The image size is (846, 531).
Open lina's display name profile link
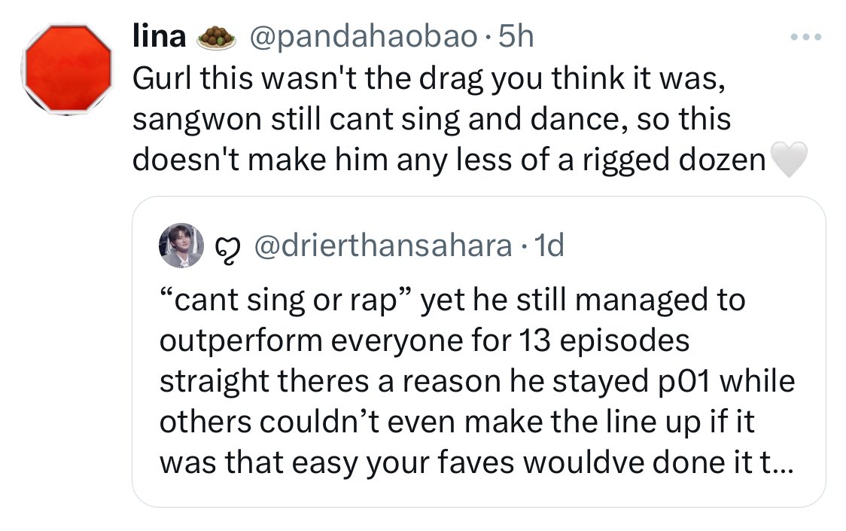click(159, 37)
